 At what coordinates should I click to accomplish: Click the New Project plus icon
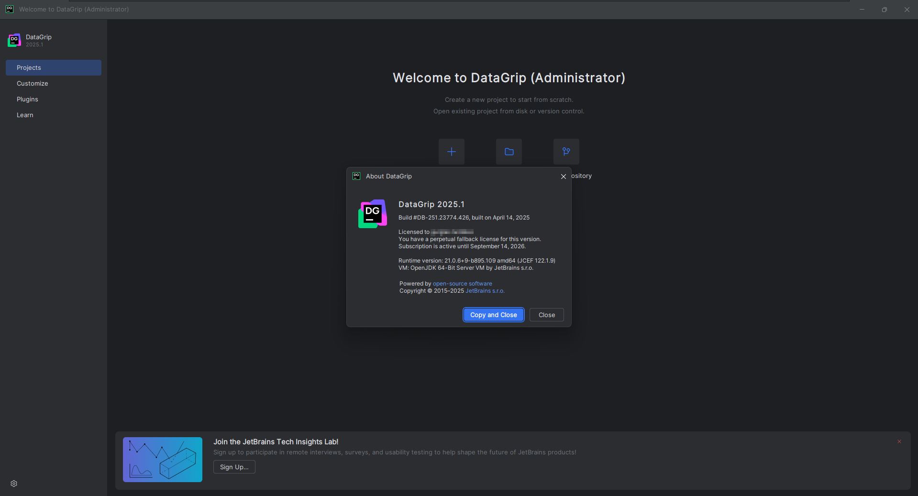pyautogui.click(x=451, y=152)
